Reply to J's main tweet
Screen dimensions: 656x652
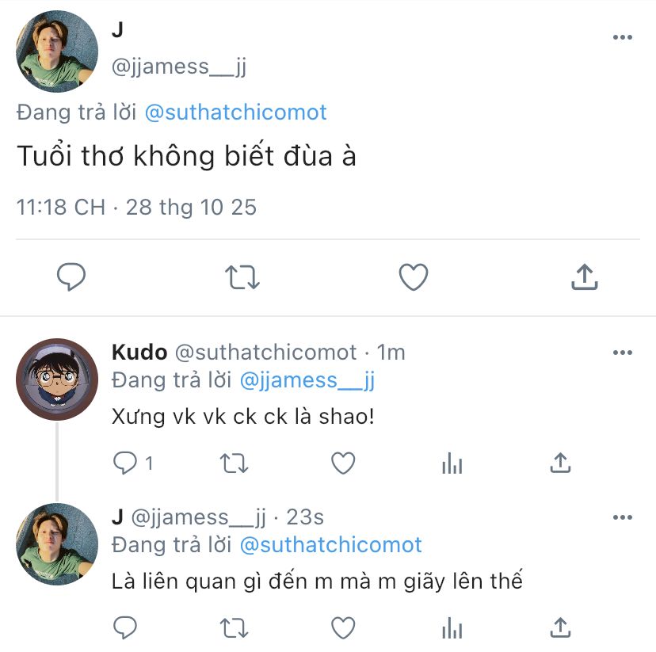coord(71,276)
